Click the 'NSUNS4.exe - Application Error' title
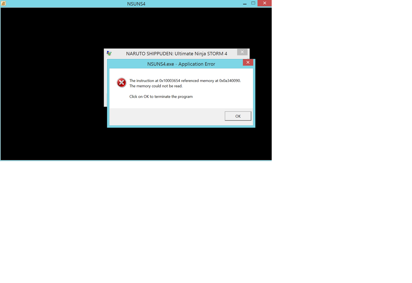Screen dimensions: 412x283 click(181, 64)
